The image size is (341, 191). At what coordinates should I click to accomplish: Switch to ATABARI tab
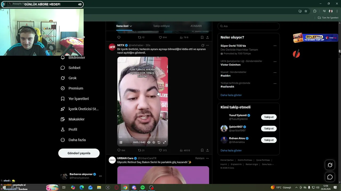pos(196,26)
